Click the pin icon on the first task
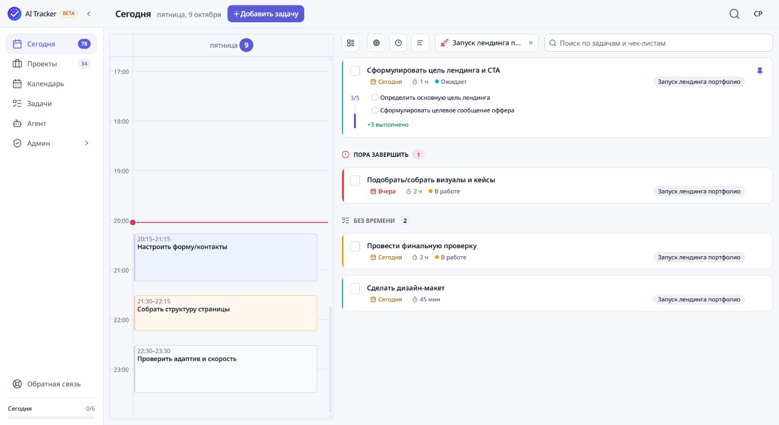779x425 pixels. pos(760,71)
